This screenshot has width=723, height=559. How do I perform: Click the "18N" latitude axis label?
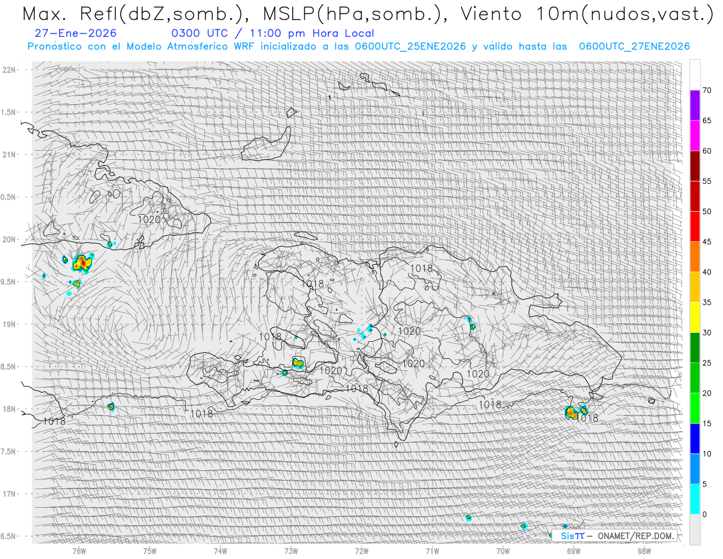tap(9, 409)
